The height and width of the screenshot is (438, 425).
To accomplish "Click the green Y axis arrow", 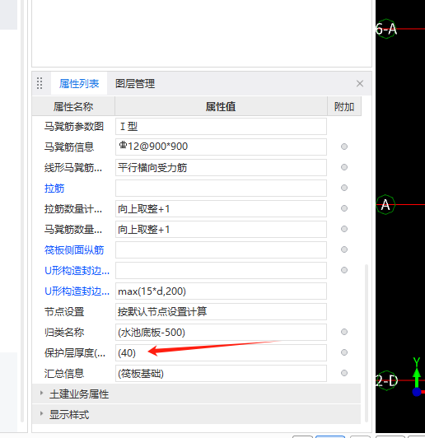I will 417,371.
